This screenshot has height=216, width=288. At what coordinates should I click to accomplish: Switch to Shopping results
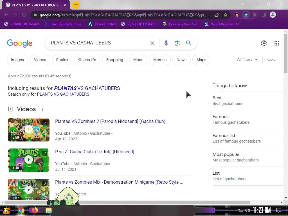coord(115,60)
